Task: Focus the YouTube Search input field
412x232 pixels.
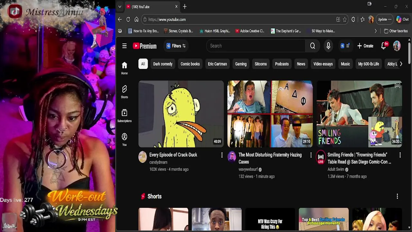Action: [x=256, y=46]
